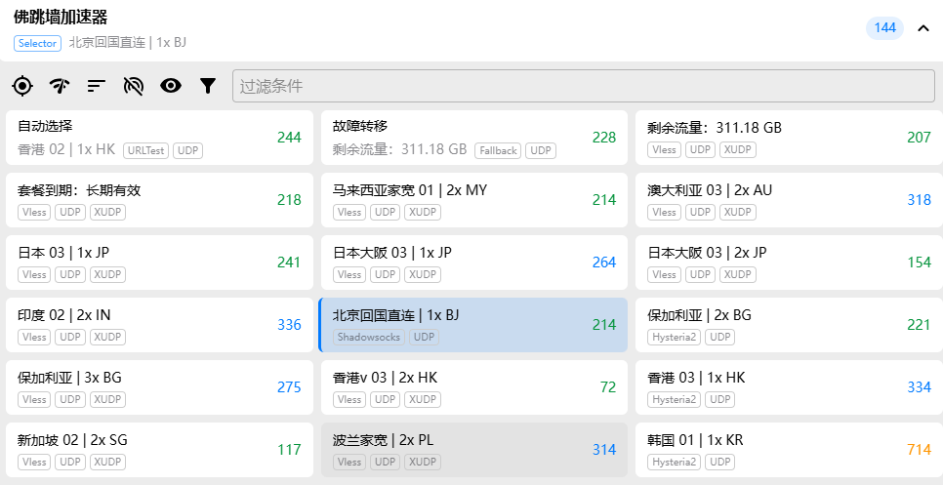Viewport: 943px width, 485px height.
Task: Click latency 318 on 澳大利亚 03
Action: click(919, 200)
